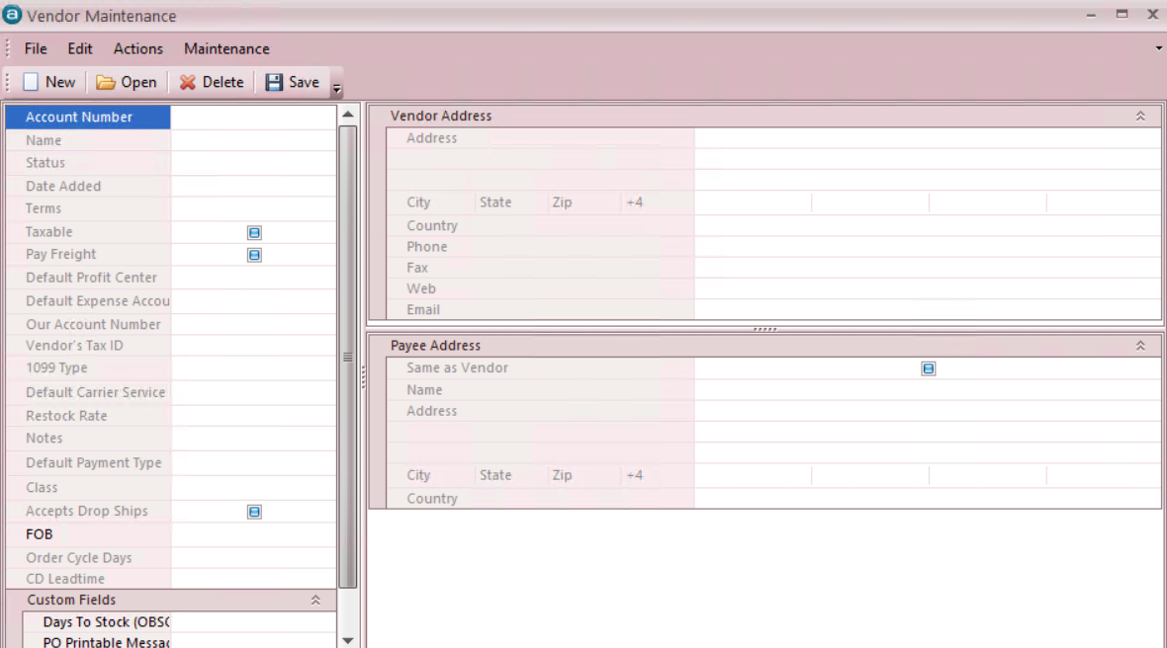Click the red Delete X icon
Screen dimensions: 1167x648
[x=187, y=83]
